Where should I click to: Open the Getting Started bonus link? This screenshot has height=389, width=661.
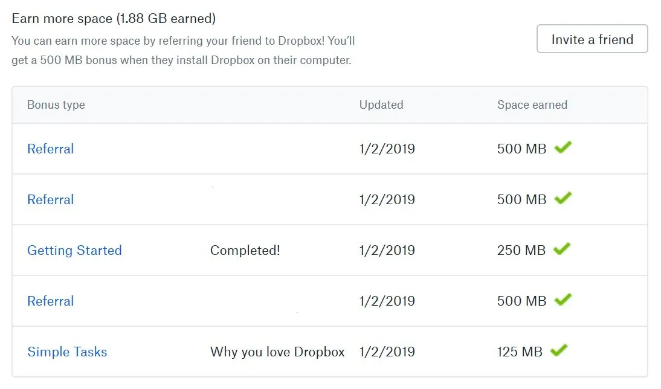pyautogui.click(x=74, y=250)
